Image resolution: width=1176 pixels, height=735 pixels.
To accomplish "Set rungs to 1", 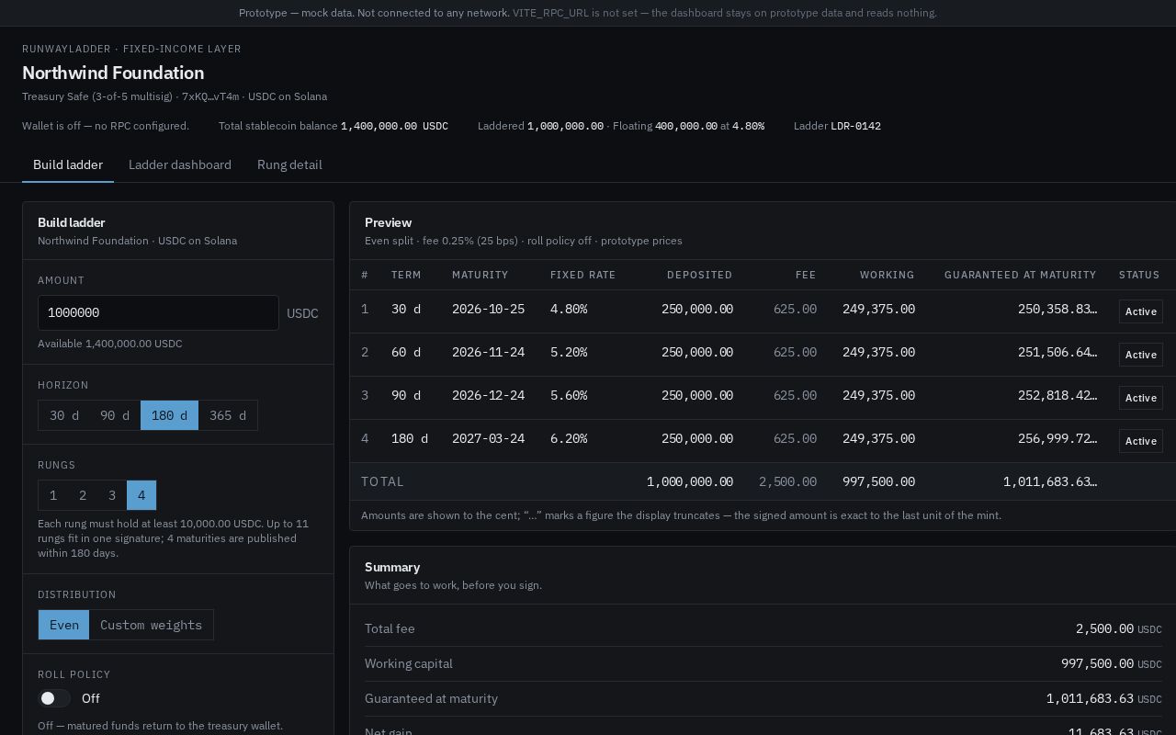I will [x=53, y=495].
